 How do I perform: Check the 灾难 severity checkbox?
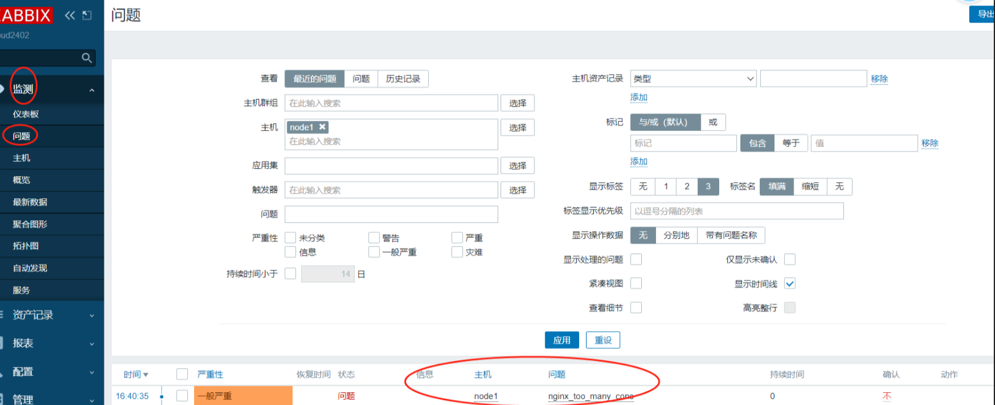[x=457, y=252]
